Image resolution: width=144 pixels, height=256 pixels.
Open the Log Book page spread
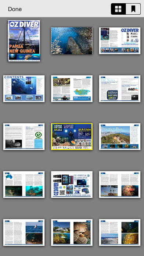pyautogui.click(x=72, y=89)
